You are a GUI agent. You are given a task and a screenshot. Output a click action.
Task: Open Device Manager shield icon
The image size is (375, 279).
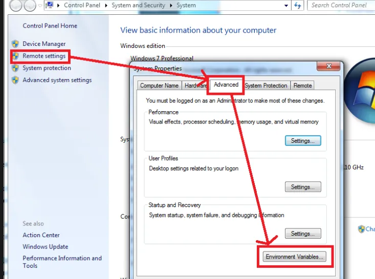(x=15, y=44)
